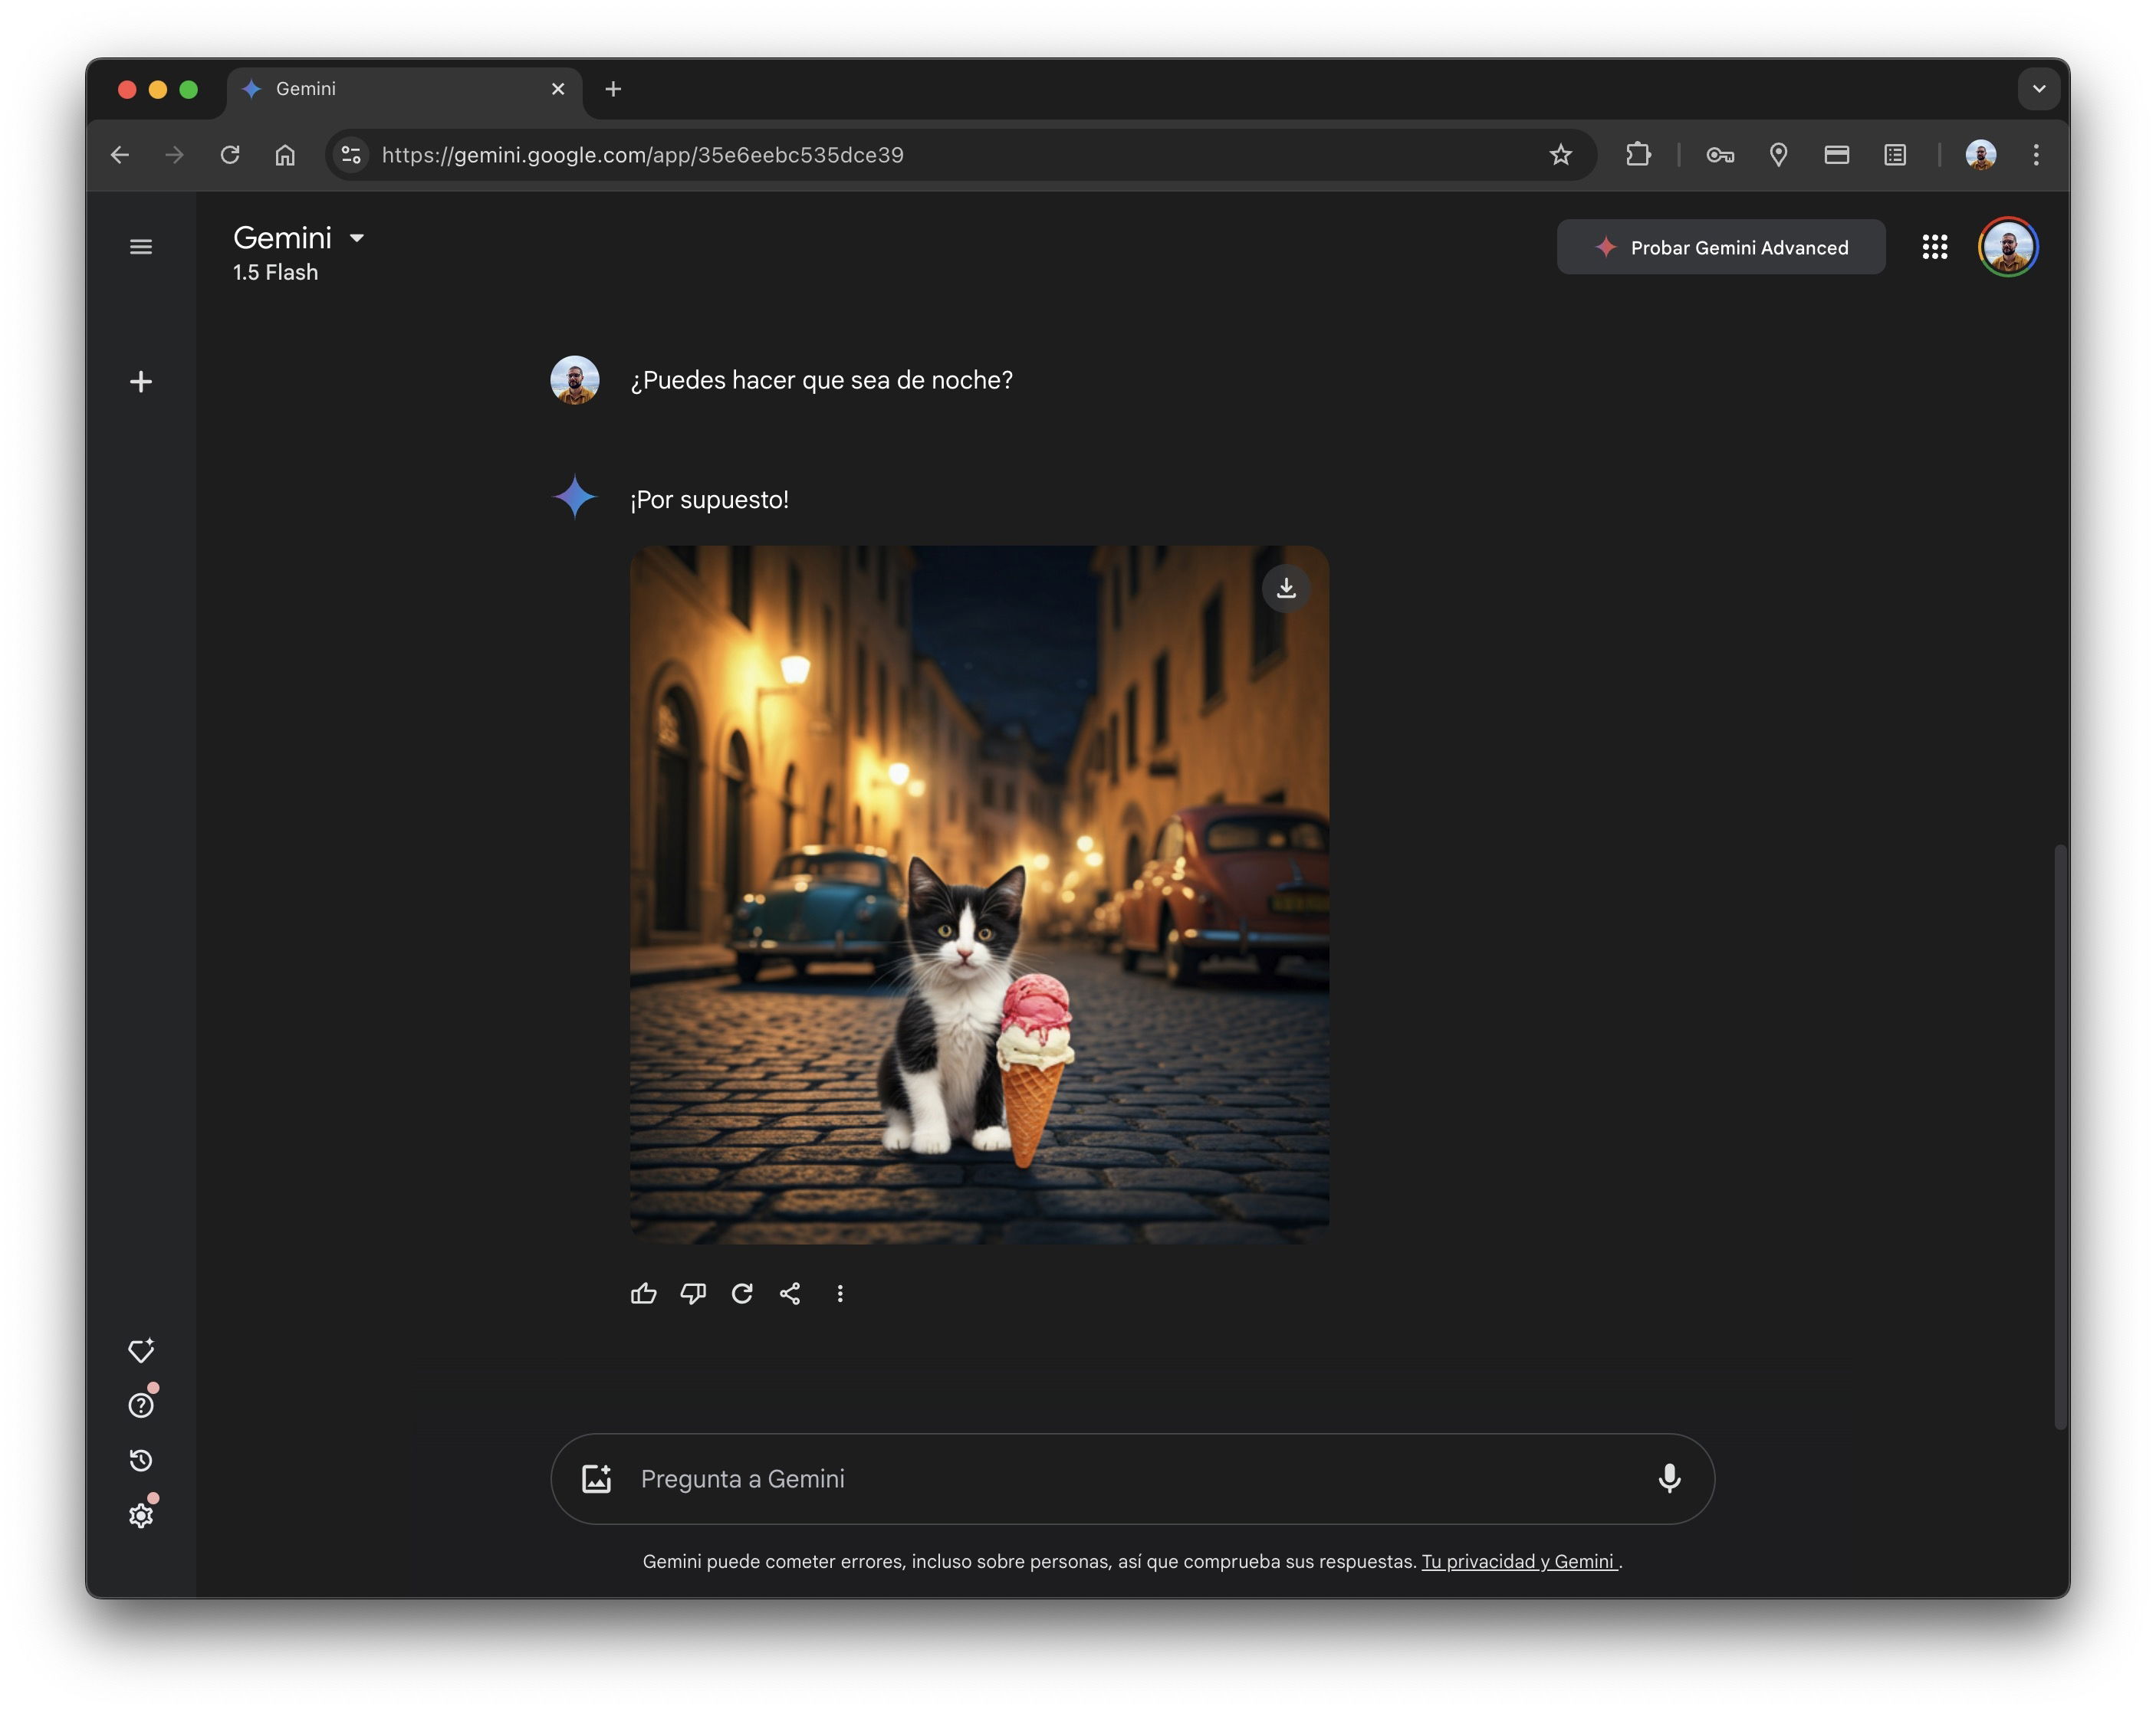Give the response a thumbs down
The image size is (2156, 1712).
pyautogui.click(x=693, y=1294)
